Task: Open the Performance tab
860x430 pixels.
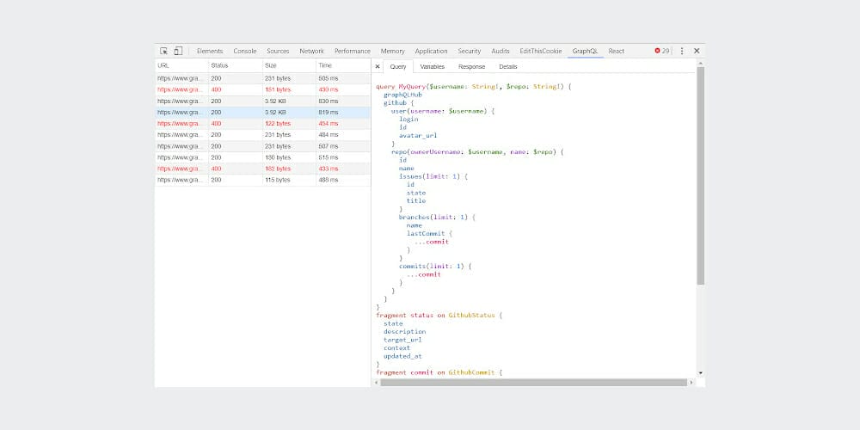Action: (x=352, y=51)
